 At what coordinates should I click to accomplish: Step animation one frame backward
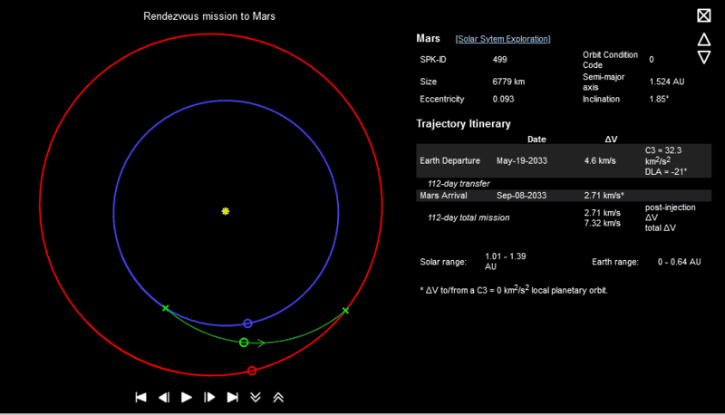click(164, 398)
